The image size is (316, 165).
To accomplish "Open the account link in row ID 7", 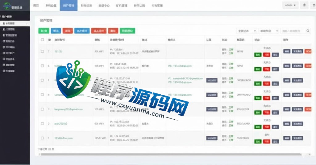I will 58,52.
